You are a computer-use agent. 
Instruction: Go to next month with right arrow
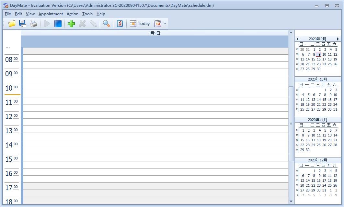coord(338,39)
